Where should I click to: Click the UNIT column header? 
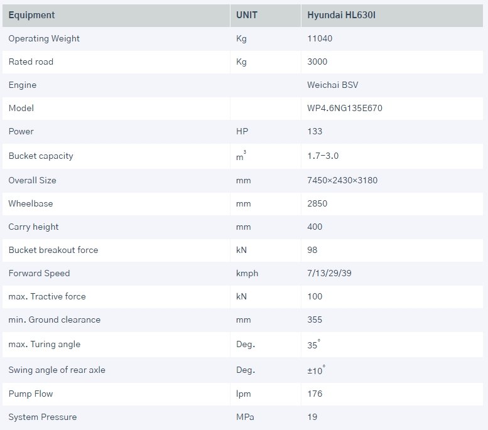(x=246, y=15)
